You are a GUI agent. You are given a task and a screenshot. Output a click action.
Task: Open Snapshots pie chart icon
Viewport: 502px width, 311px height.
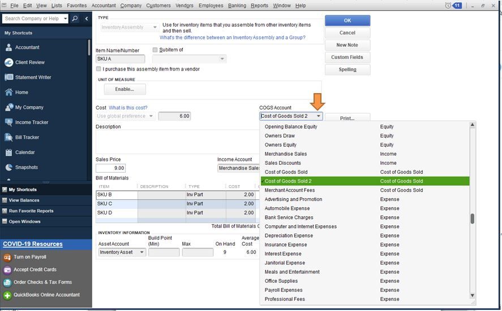click(9, 167)
